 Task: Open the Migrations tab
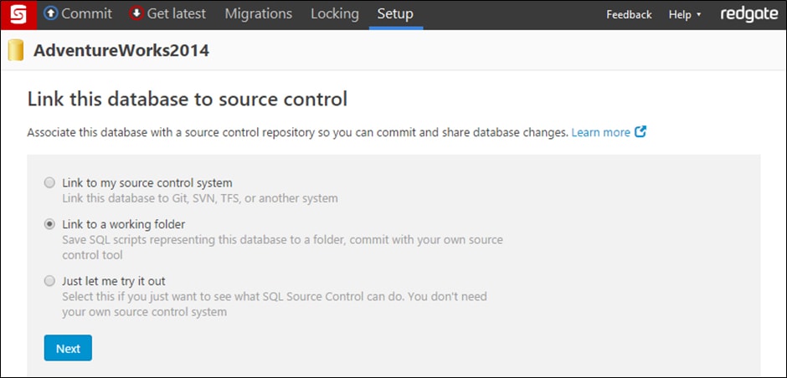point(259,14)
